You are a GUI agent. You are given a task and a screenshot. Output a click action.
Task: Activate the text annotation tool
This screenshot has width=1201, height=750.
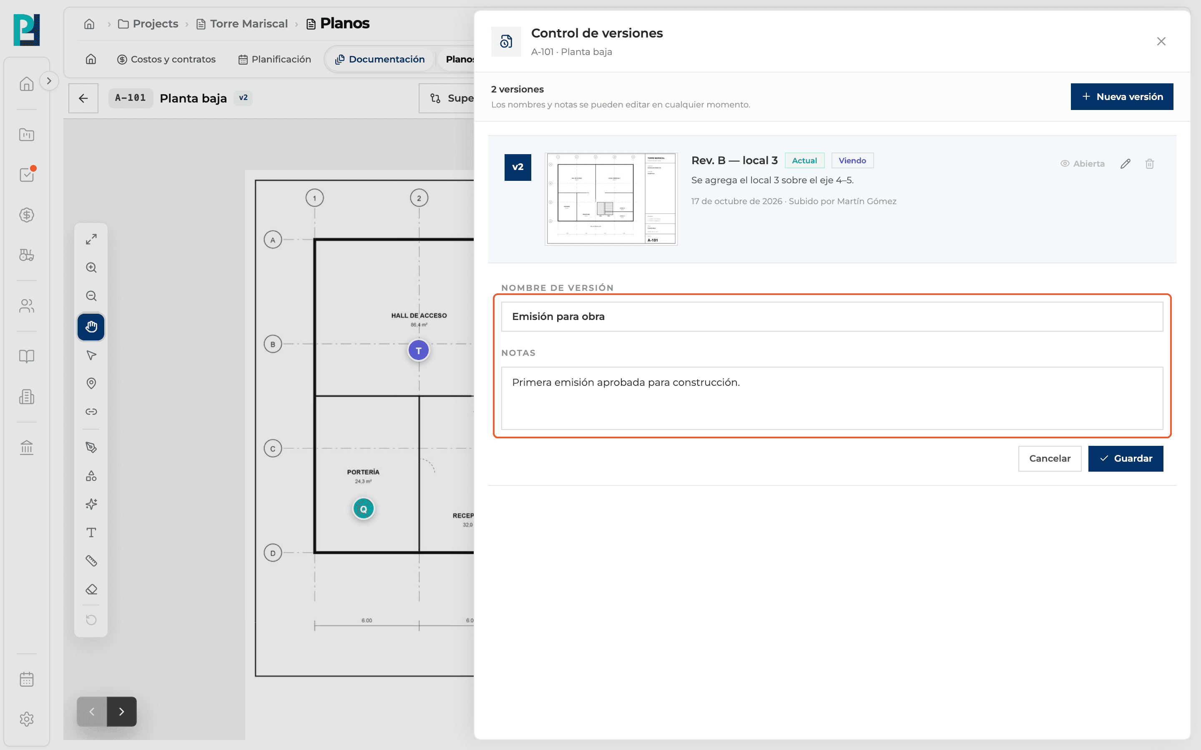91,533
